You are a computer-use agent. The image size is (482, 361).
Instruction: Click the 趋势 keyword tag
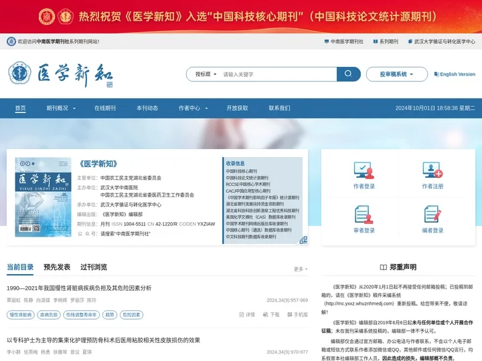point(109,315)
